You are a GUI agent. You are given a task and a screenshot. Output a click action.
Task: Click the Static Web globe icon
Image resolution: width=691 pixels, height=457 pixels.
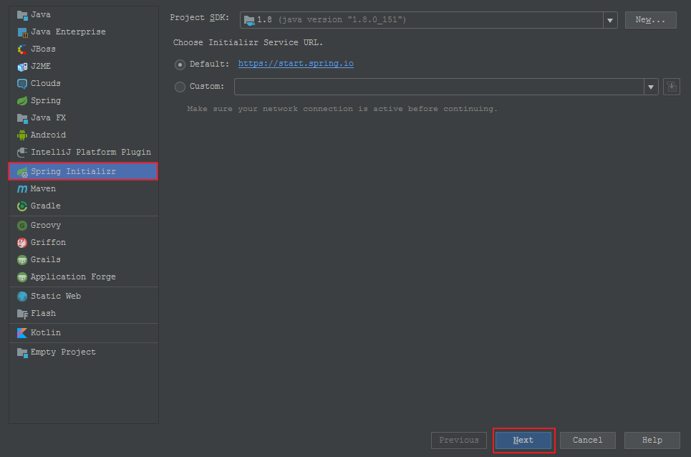[22, 297]
